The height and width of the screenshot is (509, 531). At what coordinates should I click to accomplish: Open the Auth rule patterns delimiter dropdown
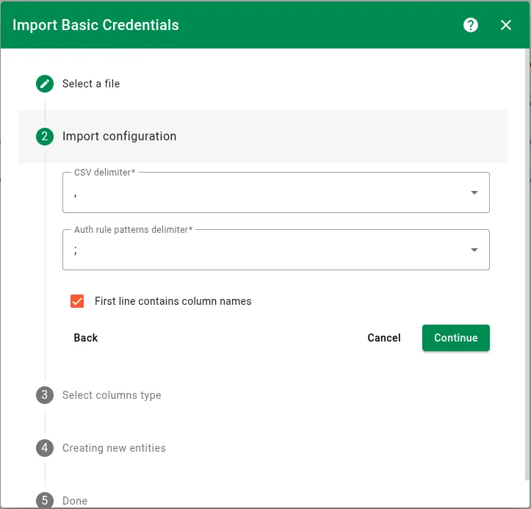click(276, 250)
